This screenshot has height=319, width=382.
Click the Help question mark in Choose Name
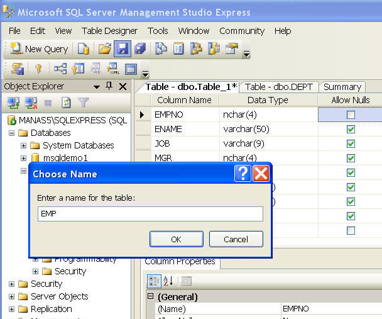coord(243,174)
